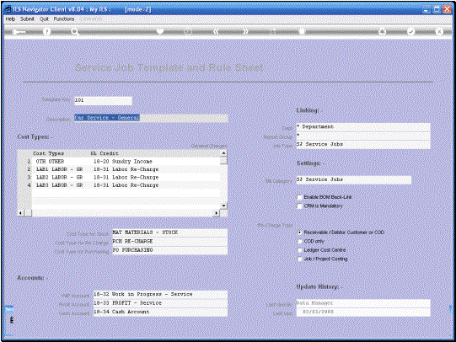Image resolution: width=456 pixels, height=342 pixels.
Task: Click the double right arrow next icon
Action: click(246, 31)
